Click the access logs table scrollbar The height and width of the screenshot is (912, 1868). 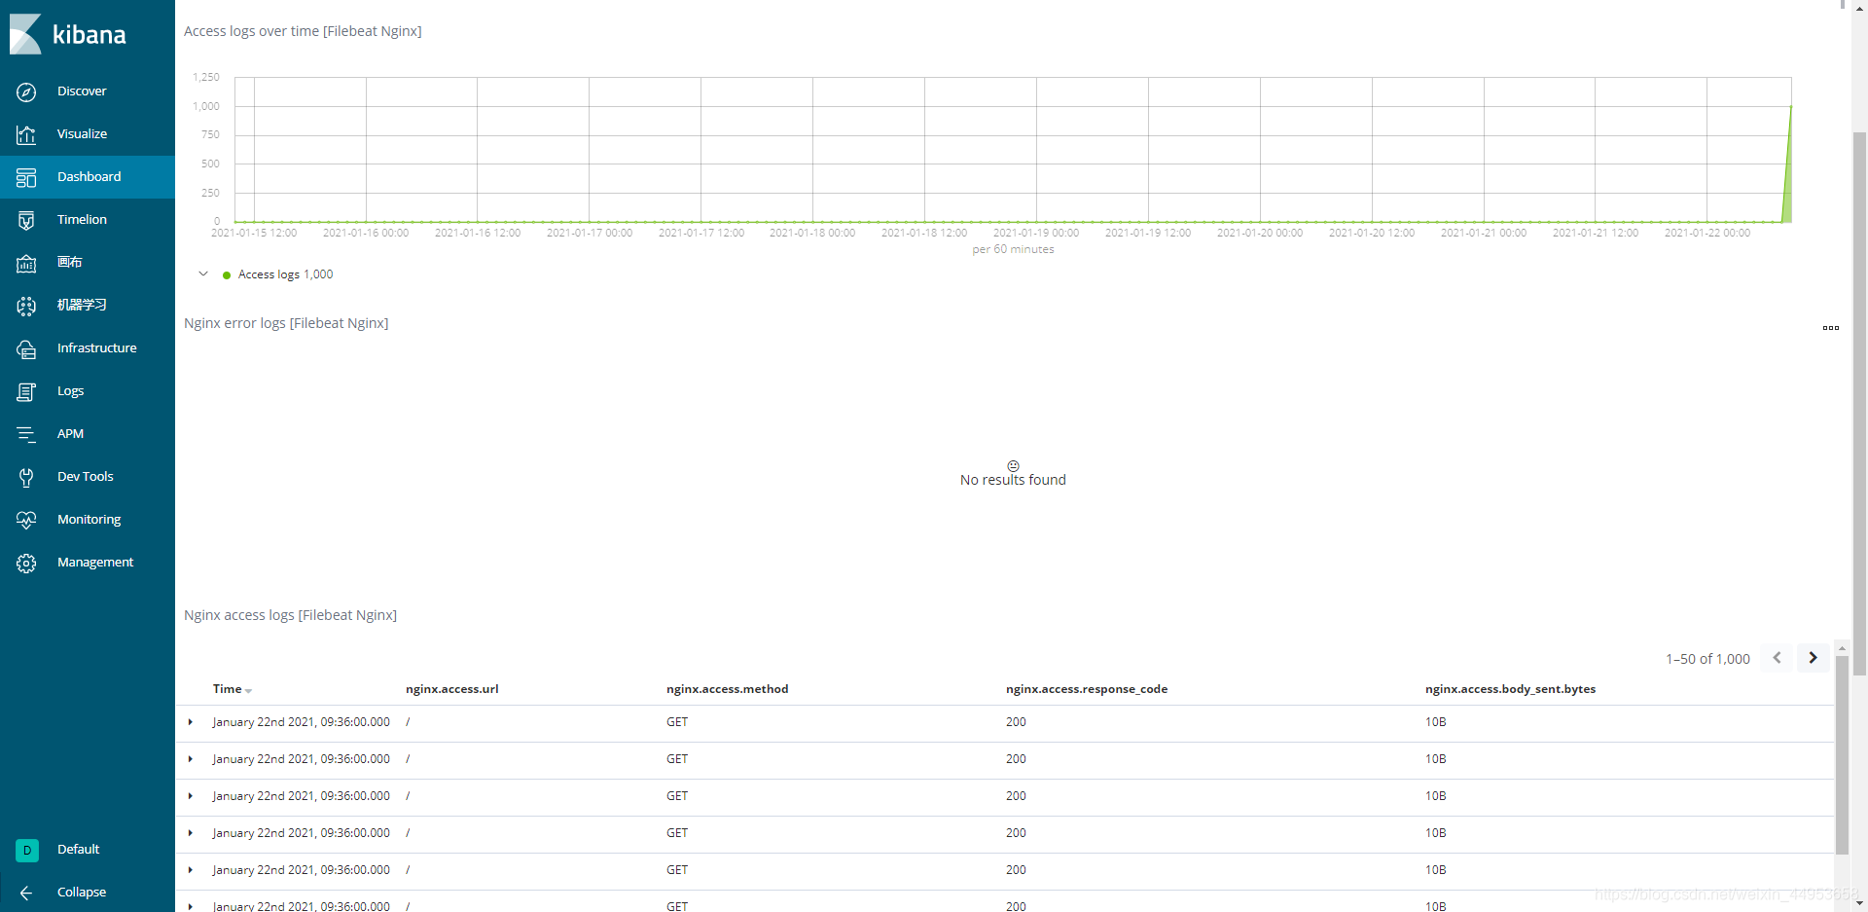tap(1841, 754)
